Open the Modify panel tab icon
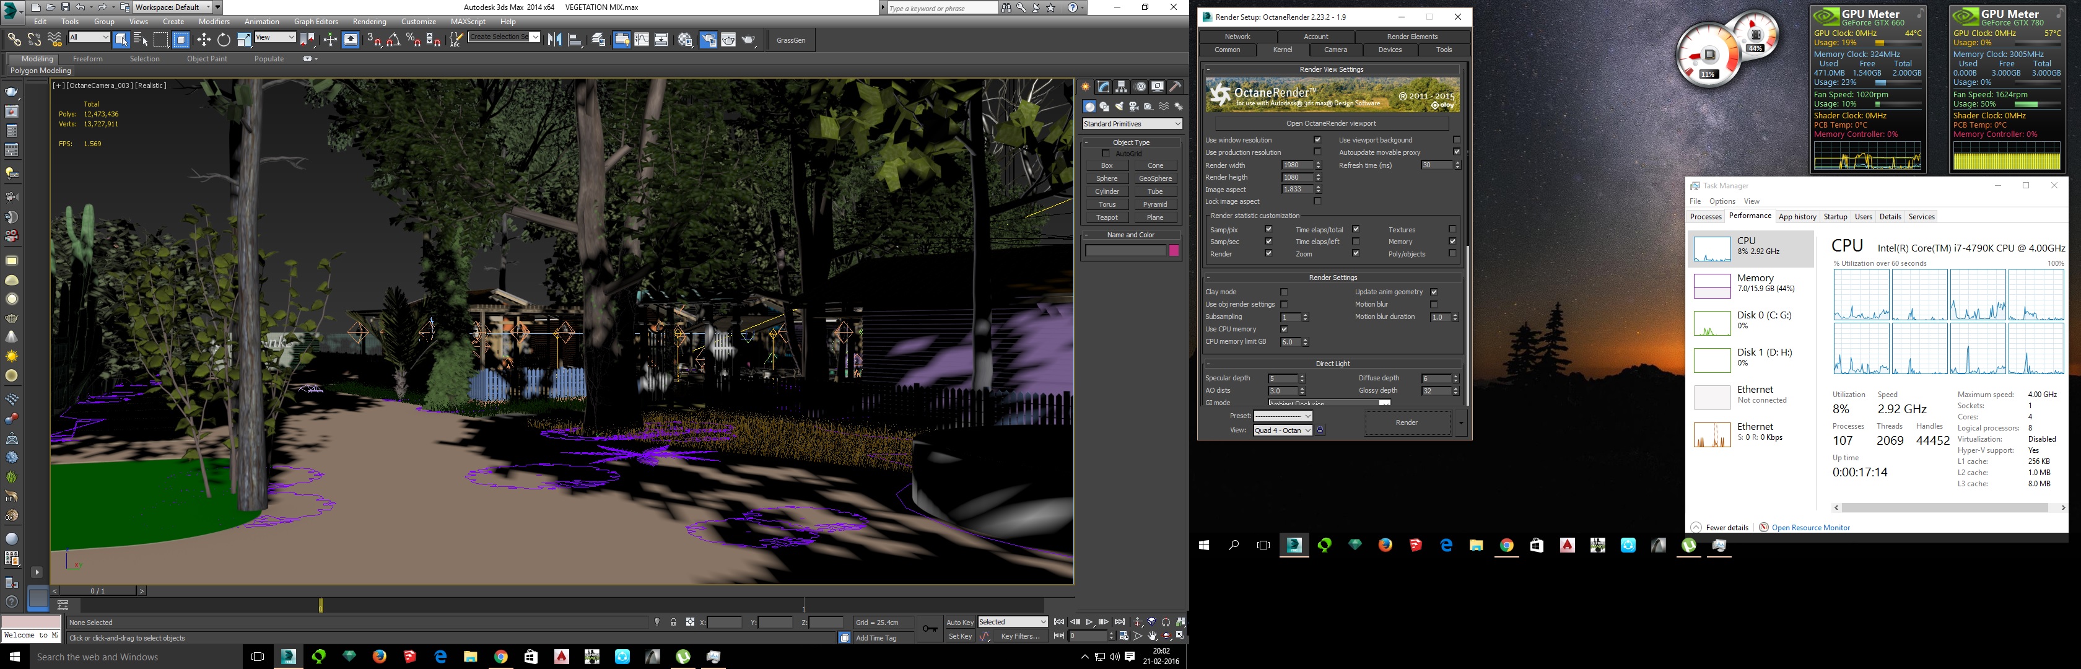This screenshot has height=669, width=2081. point(1104,87)
